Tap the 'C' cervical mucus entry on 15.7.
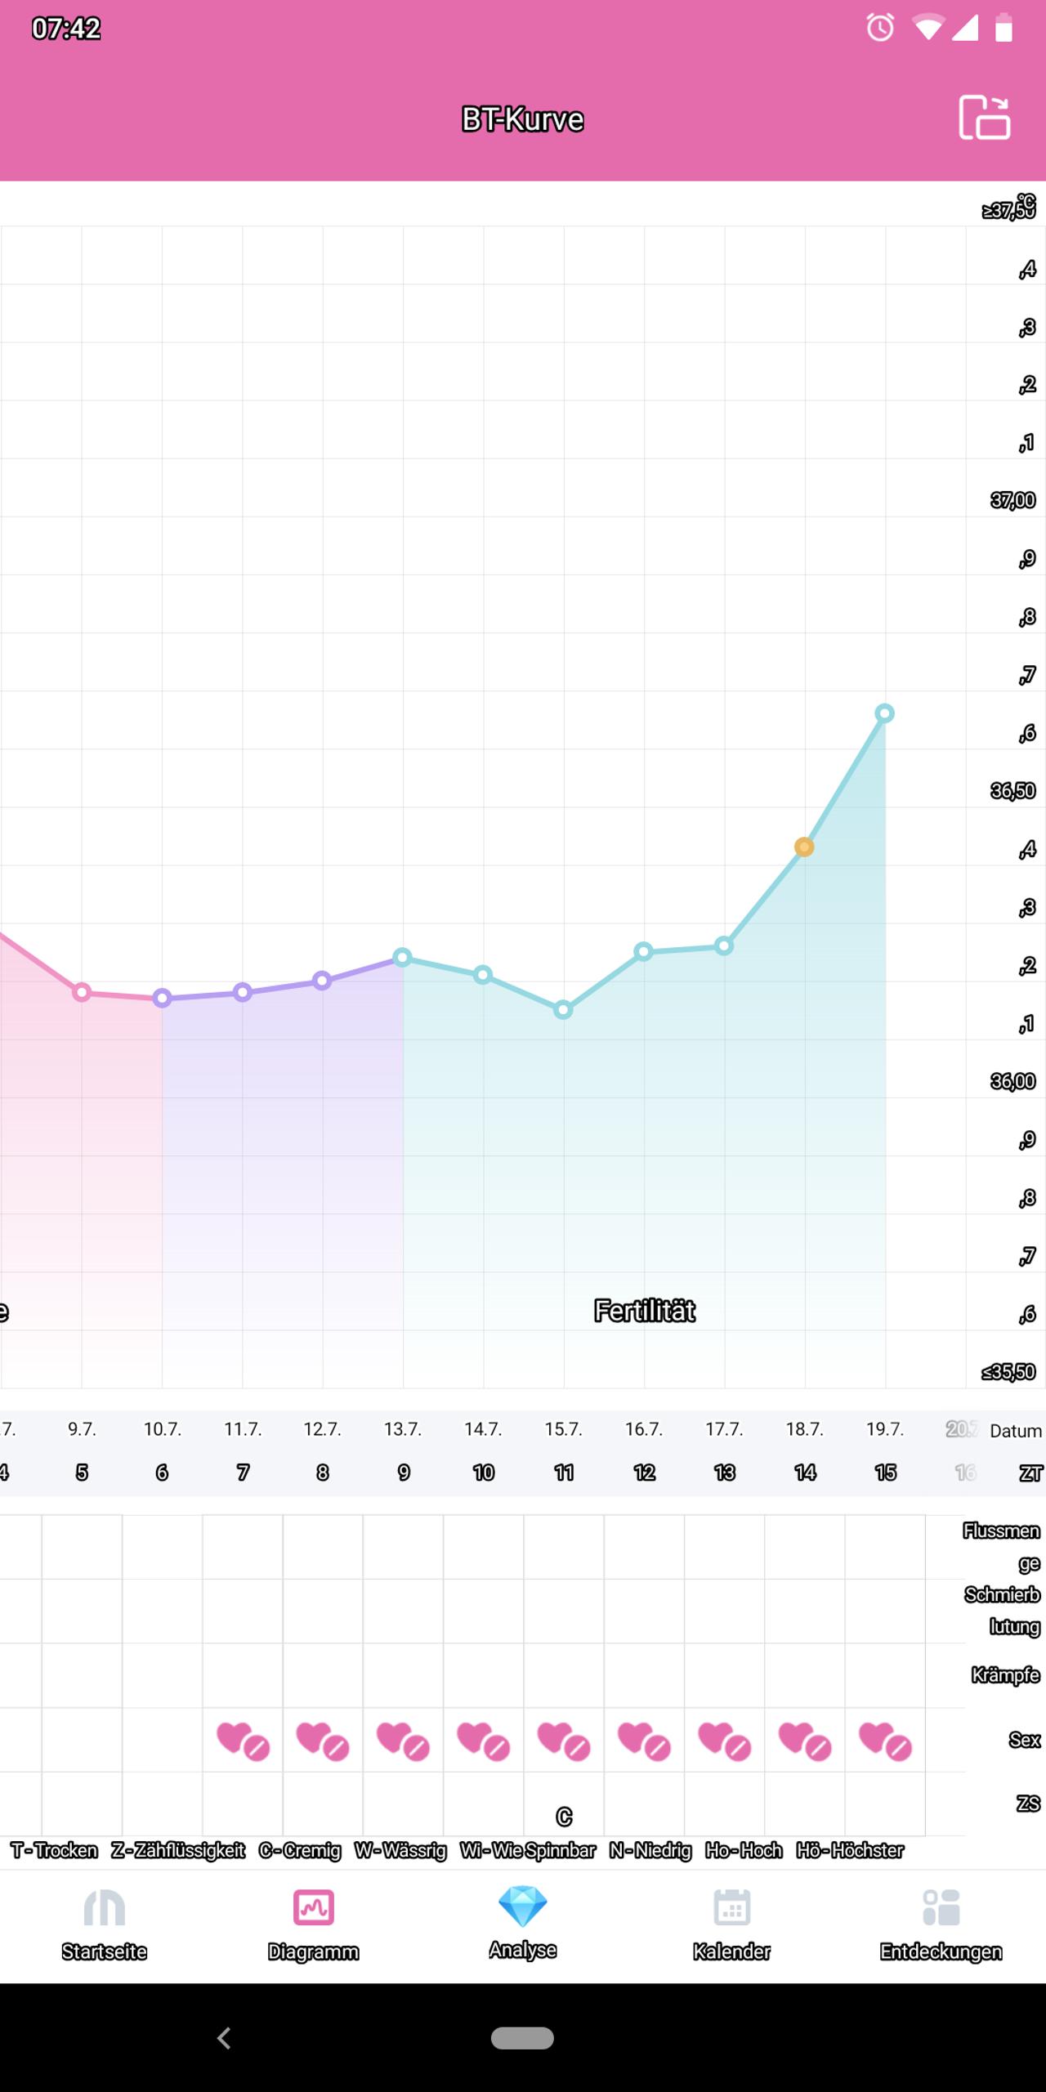Screen dimensions: 1046x2092 click(564, 1817)
